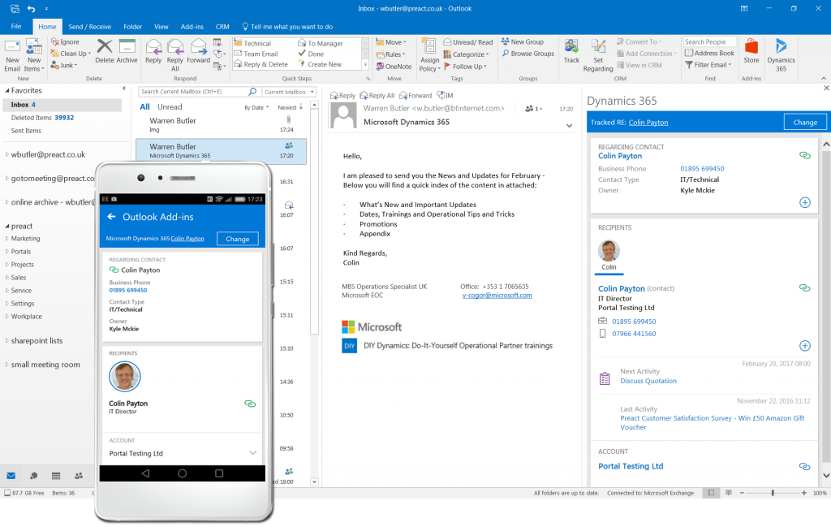Add contact details with plus in Regarding Contact
Screen dimensions: 831x527
click(x=804, y=202)
